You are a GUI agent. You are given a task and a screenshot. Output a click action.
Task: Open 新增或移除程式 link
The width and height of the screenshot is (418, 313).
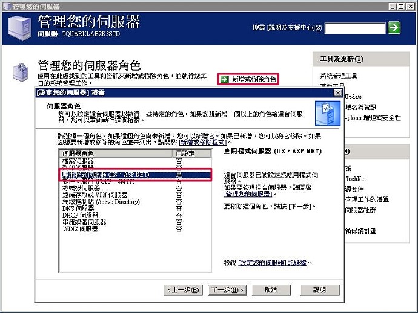tap(202, 142)
